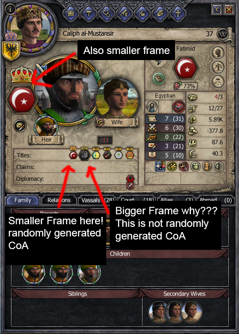This screenshot has height=334, width=239.
Task: Click the red crescent primary title shield
Action: [22, 99]
